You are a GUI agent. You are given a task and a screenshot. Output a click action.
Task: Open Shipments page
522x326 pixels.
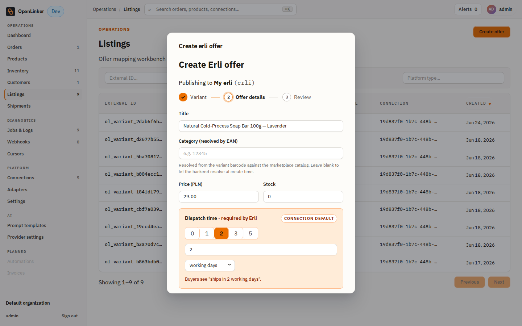(x=43, y=106)
